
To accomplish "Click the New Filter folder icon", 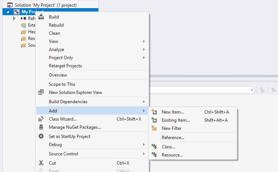I will point(154,128).
